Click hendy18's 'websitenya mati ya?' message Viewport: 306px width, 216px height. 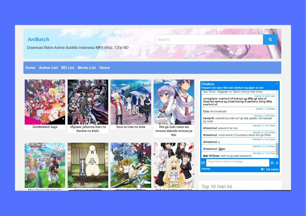[x=238, y=119]
